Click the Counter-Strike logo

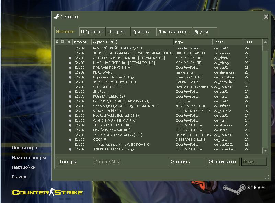pos(47,192)
